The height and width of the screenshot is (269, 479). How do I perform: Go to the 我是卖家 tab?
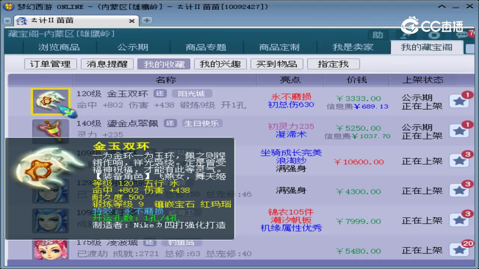pyautogui.click(x=353, y=47)
